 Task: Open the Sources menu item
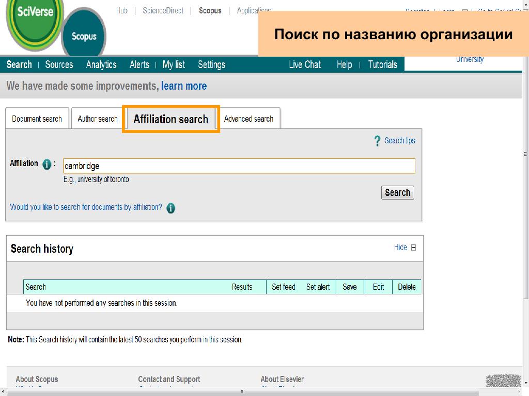tap(59, 64)
